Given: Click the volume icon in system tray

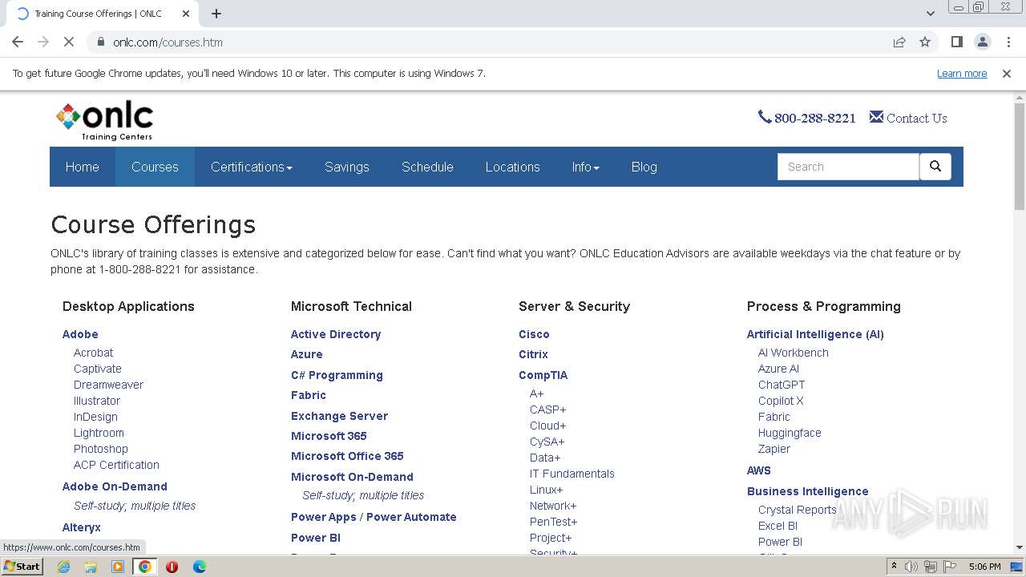Looking at the screenshot, I should point(911,567).
